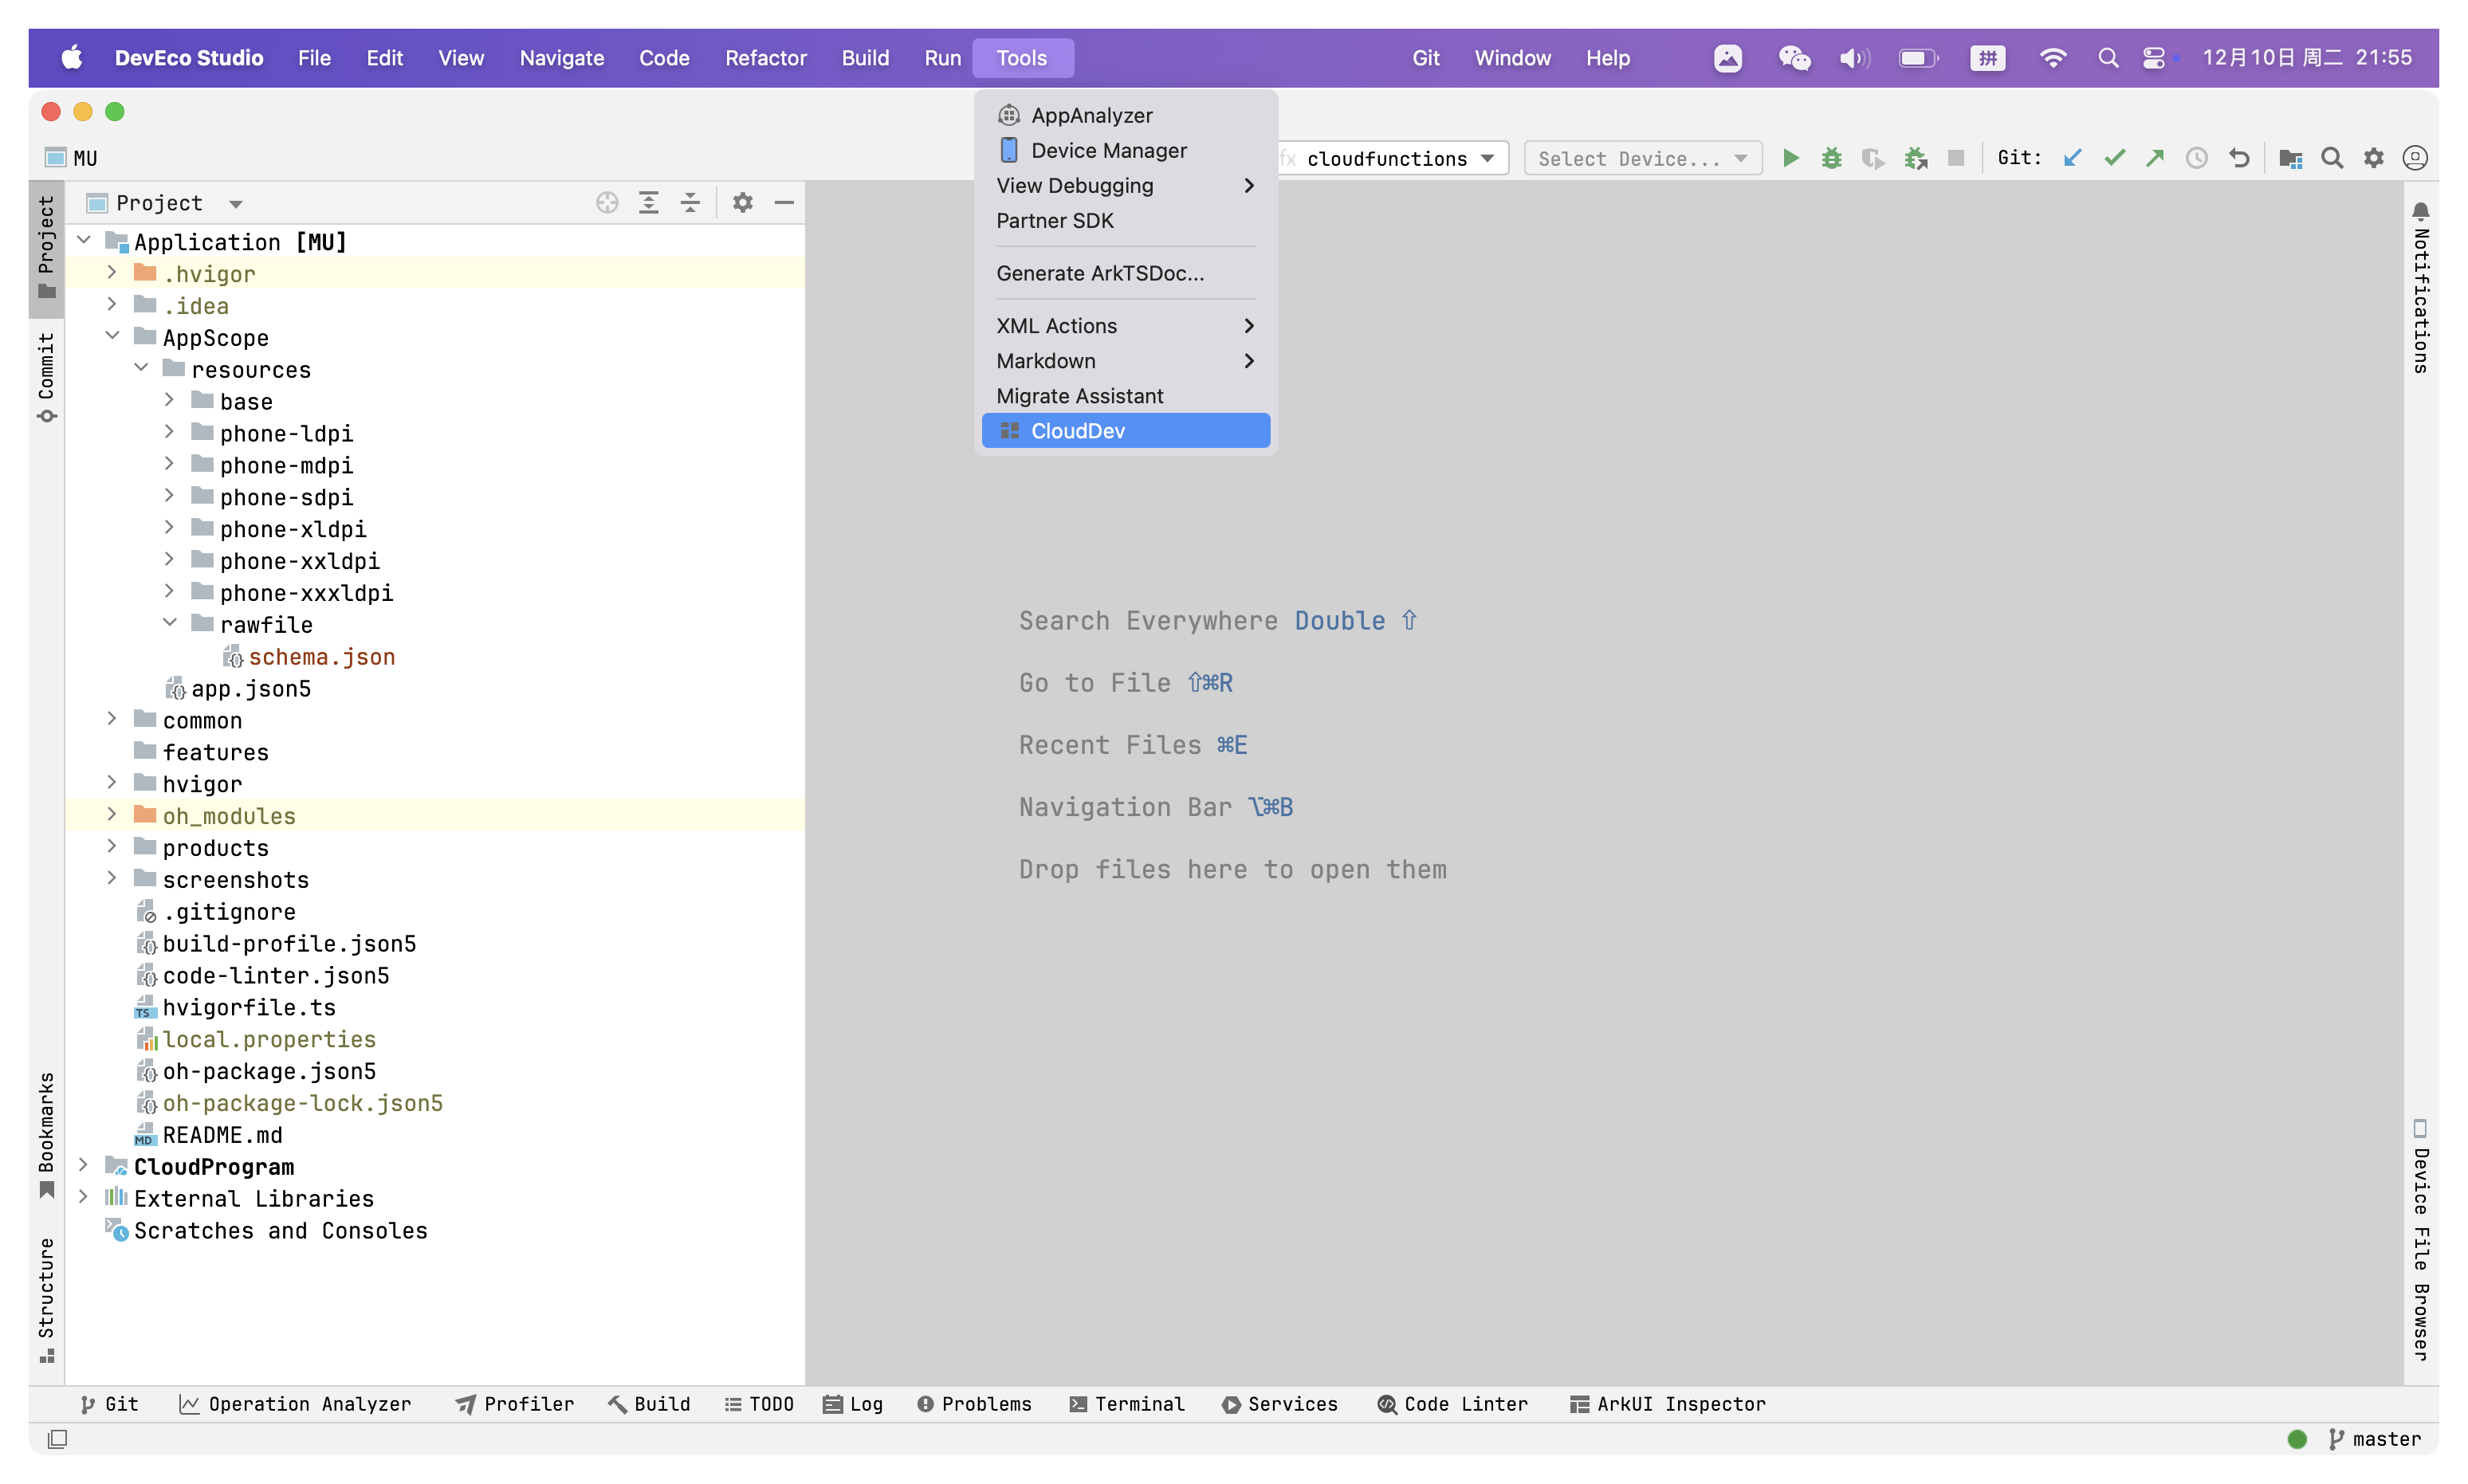The image size is (2468, 1484).
Task: Click the Stop square icon in toolbar
Action: pos(1956,158)
